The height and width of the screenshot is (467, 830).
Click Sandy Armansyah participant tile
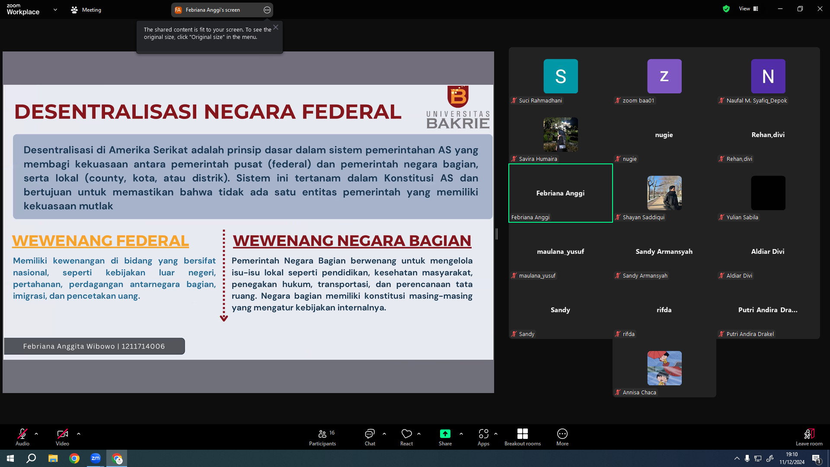click(664, 251)
